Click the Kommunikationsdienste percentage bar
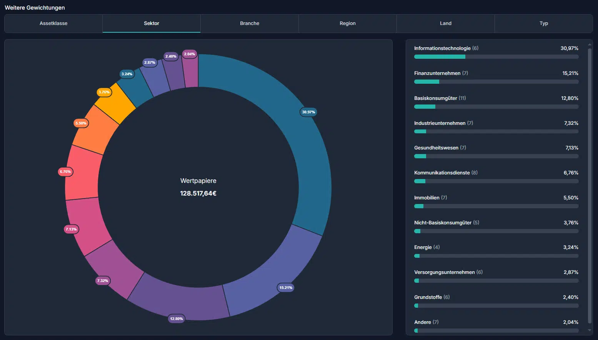Image resolution: width=598 pixels, height=340 pixels. point(496,181)
